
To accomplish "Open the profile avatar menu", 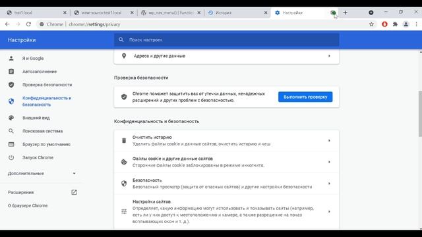I will [406, 24].
